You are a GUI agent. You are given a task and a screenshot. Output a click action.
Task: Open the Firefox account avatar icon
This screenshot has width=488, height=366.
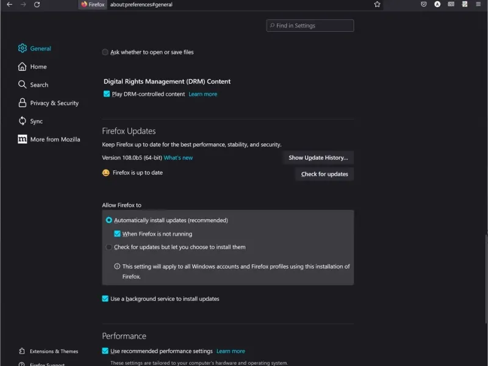pyautogui.click(x=437, y=4)
